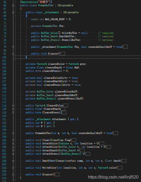Click the clearedStencilDirty variable name

tap(57, 85)
